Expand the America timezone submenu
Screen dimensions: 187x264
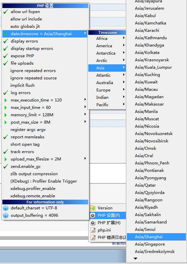(107, 46)
